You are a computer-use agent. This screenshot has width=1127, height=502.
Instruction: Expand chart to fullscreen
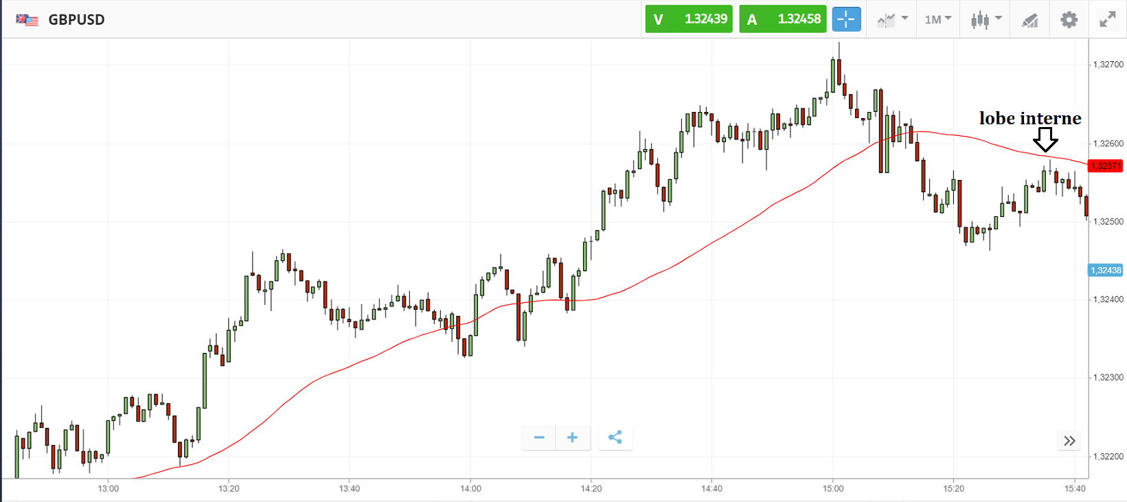point(1107,19)
